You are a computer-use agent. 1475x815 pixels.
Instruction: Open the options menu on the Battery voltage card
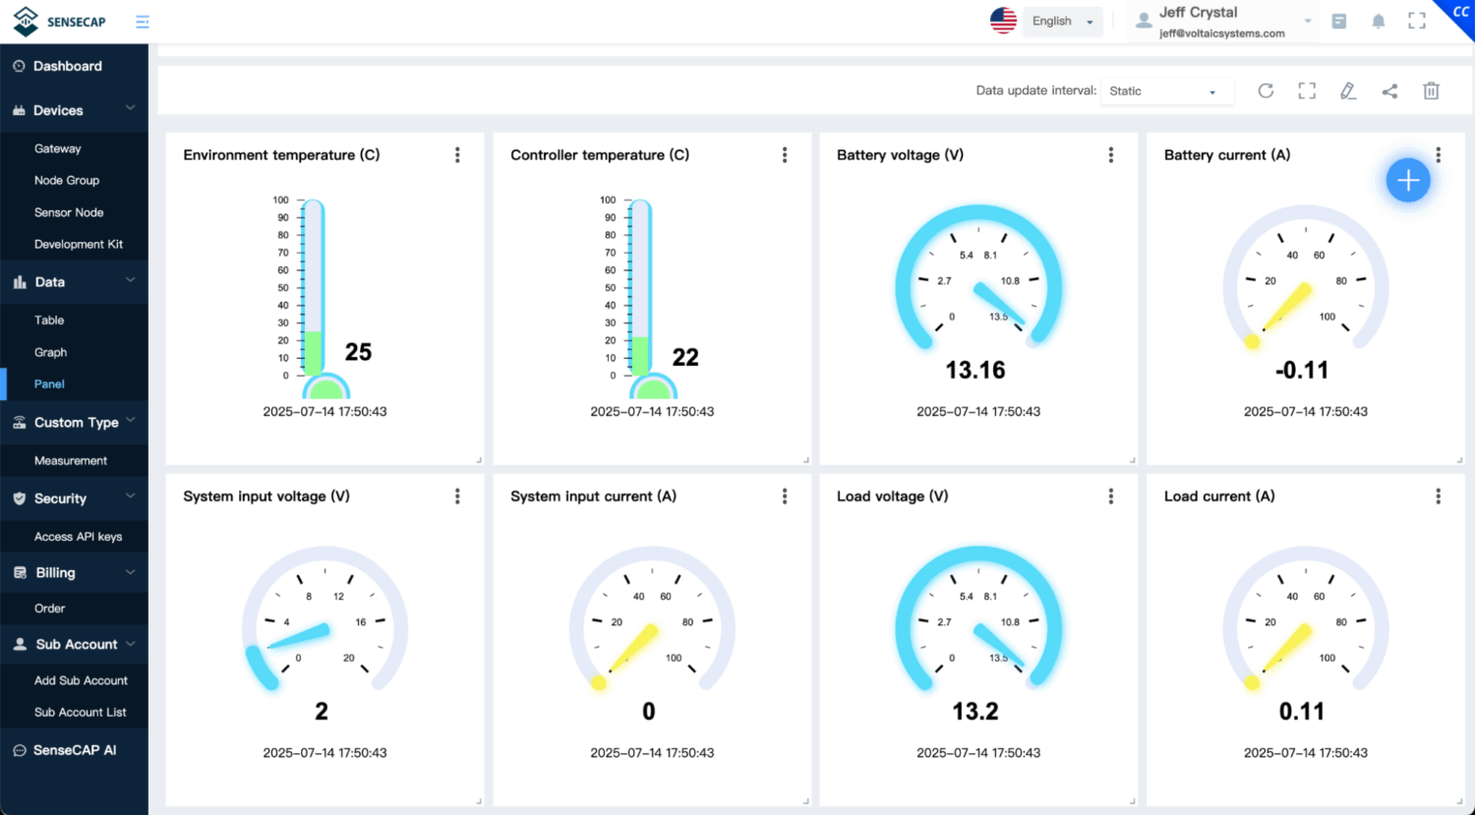[1110, 154]
